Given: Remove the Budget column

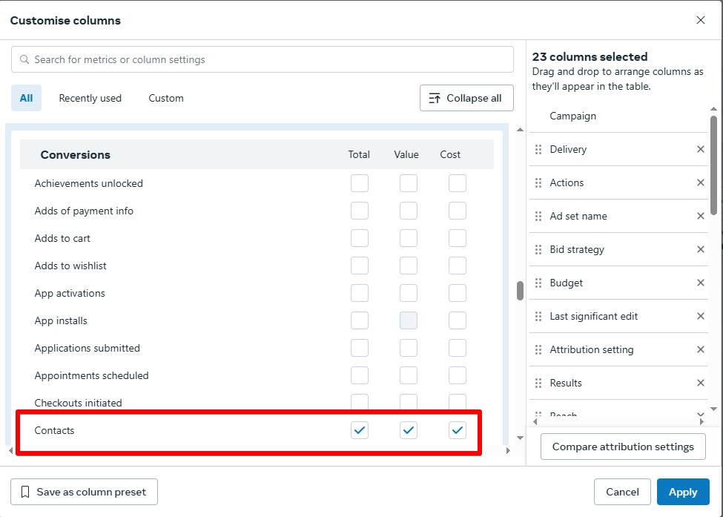Looking at the screenshot, I should (701, 283).
